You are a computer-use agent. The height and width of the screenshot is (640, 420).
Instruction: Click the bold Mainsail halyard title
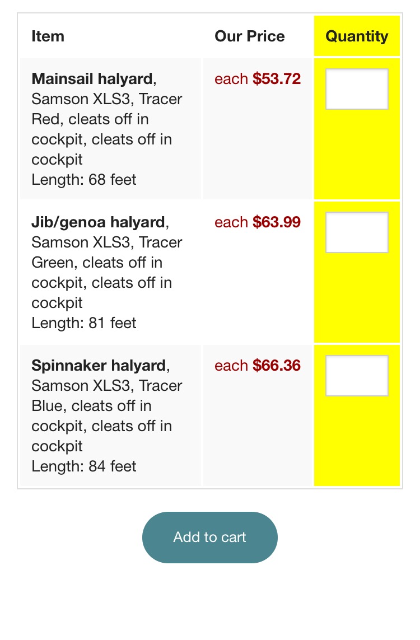point(92,79)
